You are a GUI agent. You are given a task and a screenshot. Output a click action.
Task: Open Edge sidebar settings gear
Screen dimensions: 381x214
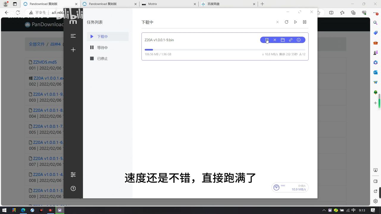coord(376,201)
